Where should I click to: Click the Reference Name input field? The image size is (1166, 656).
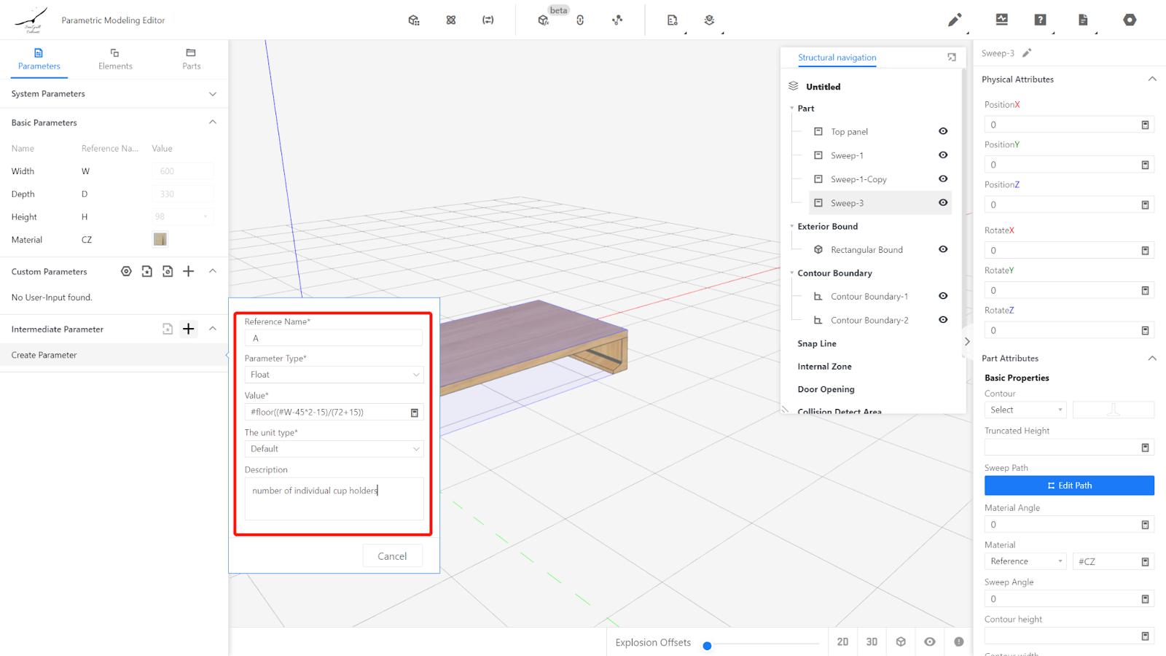(x=334, y=338)
